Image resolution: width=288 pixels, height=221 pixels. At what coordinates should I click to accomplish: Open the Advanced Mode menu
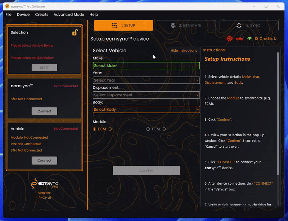point(69,14)
